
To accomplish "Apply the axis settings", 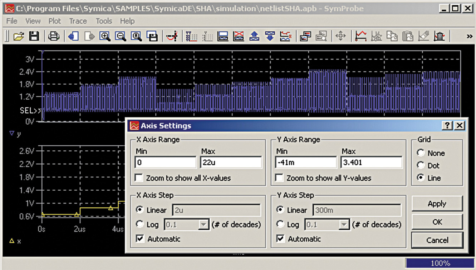I will tap(437, 204).
